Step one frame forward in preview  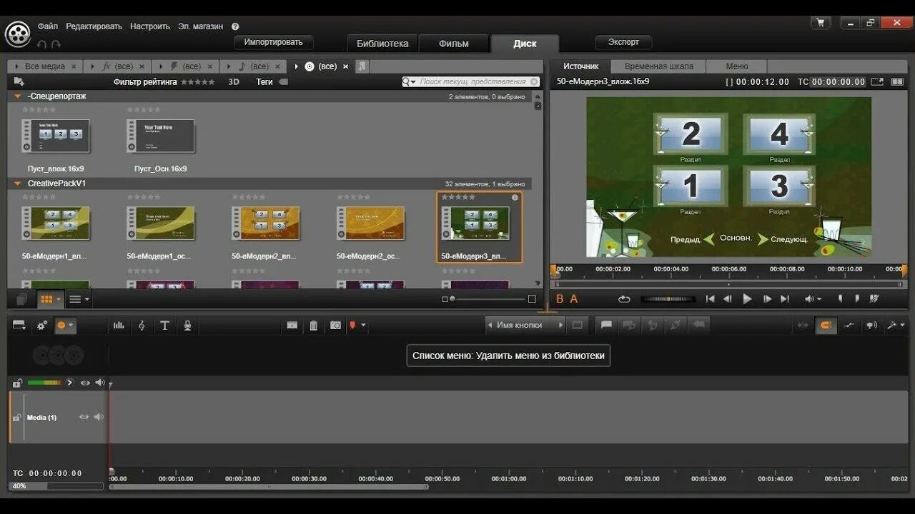click(767, 299)
